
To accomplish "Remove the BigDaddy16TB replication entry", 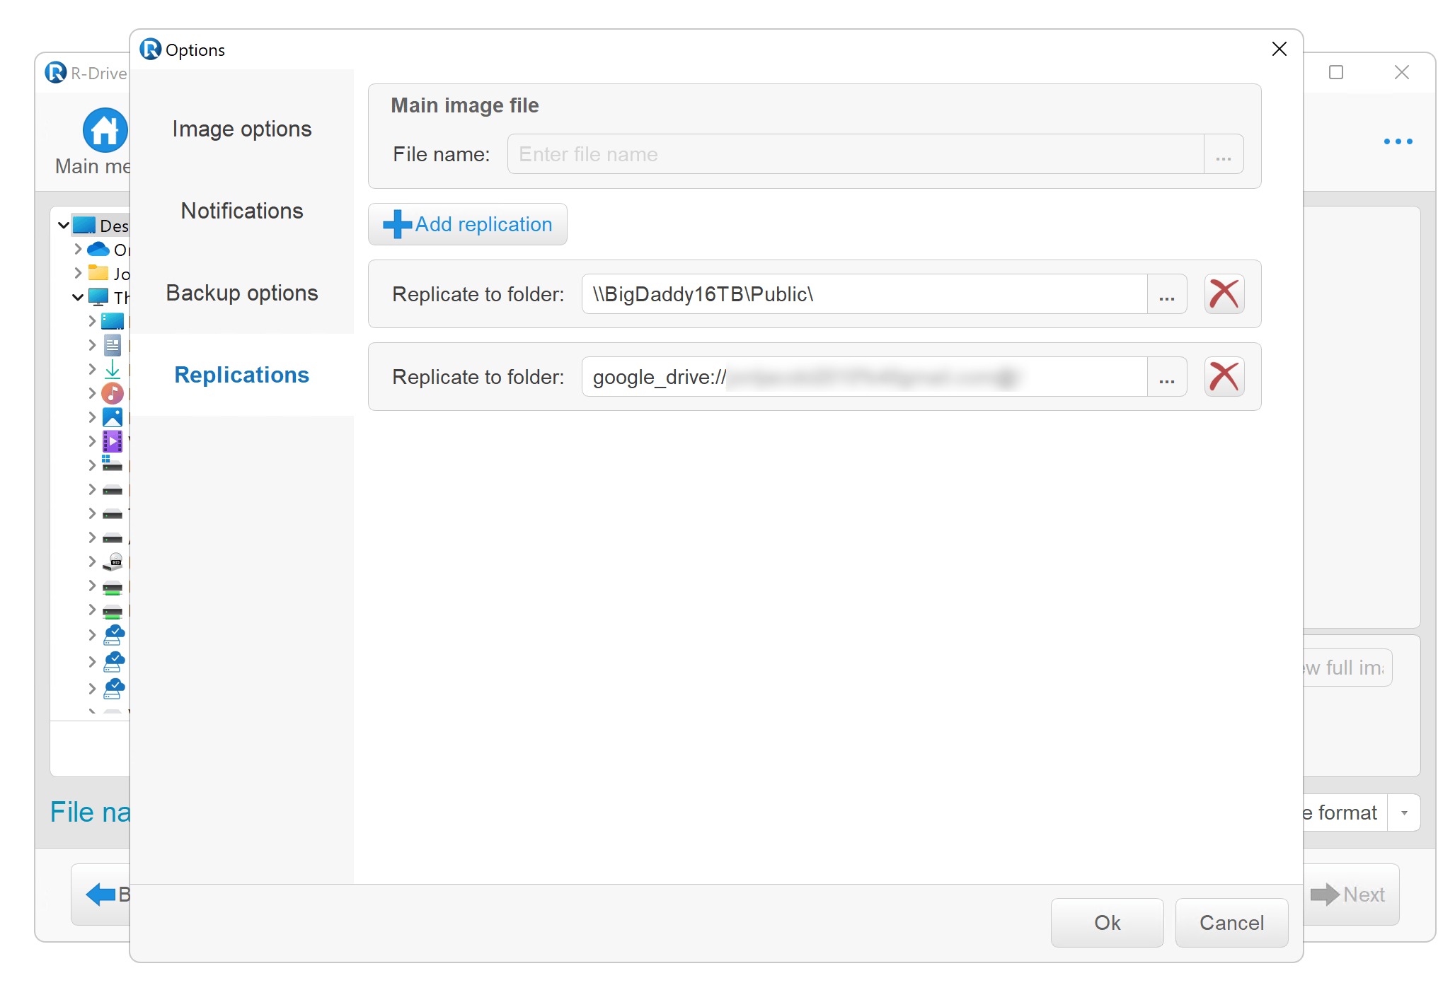I will [x=1224, y=293].
